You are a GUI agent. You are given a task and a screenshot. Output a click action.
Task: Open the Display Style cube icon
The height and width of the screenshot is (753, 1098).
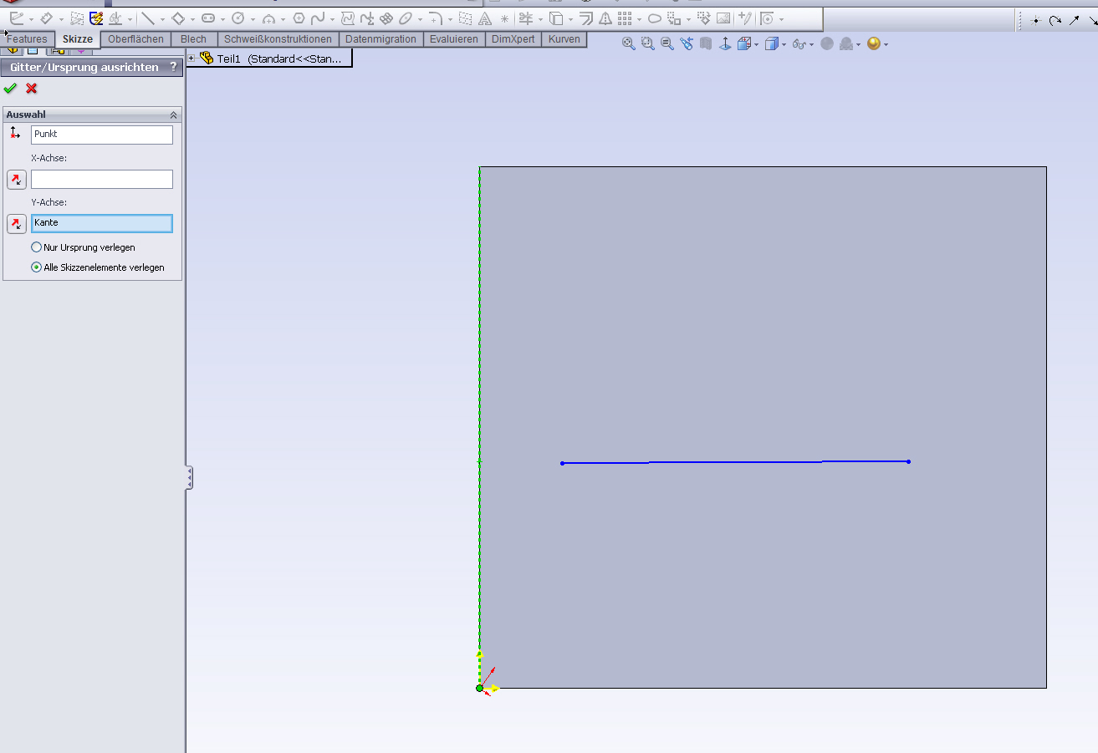click(772, 43)
